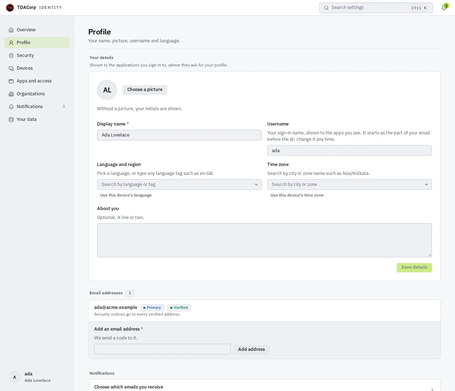Open Apps and access label

34,81
